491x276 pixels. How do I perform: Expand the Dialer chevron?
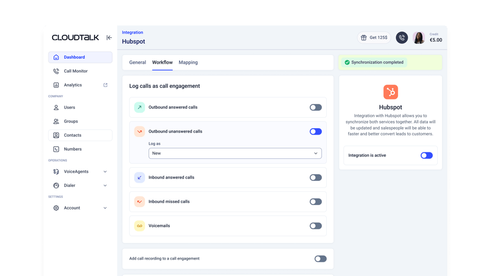[105, 185]
